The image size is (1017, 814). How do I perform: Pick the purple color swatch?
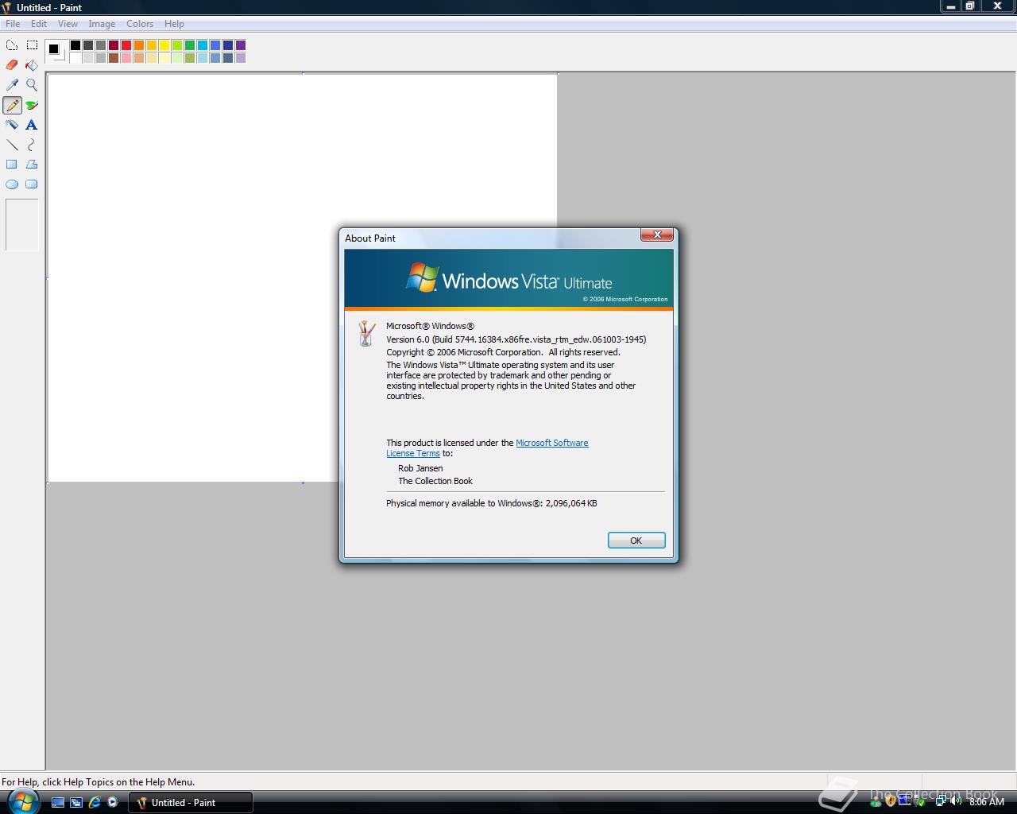(241, 45)
